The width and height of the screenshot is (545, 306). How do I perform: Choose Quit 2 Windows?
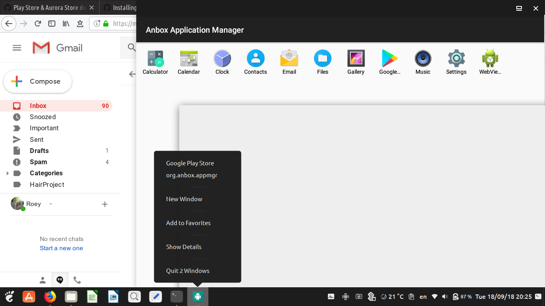(x=188, y=271)
